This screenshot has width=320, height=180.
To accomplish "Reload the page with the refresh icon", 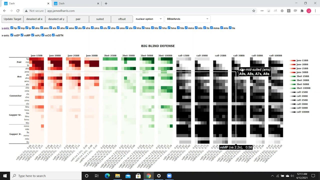I will coord(18,11).
